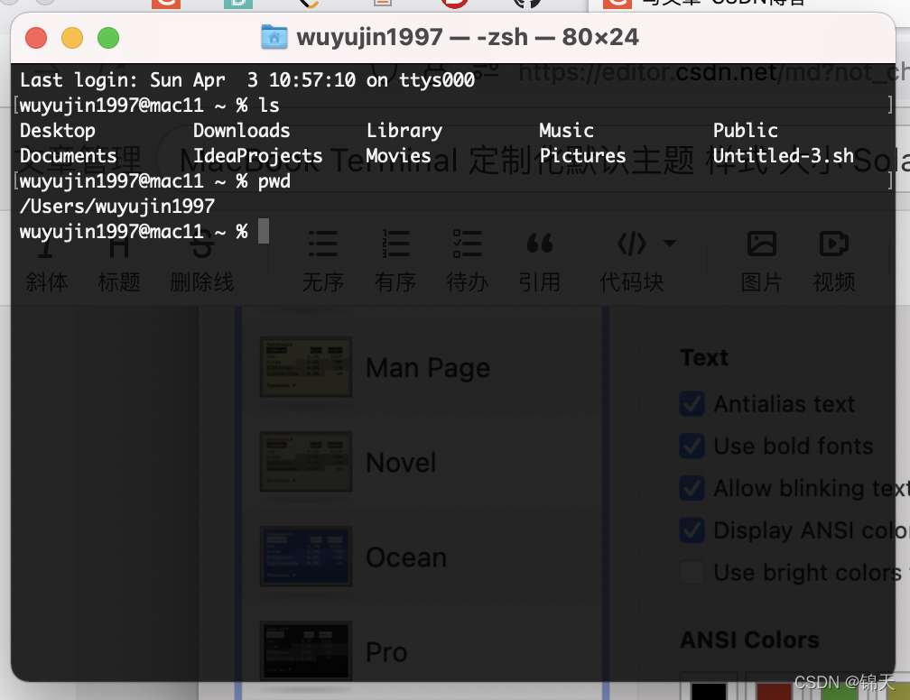Screen dimensions: 910x700
Task: Click 'Downloads' in ls output
Action: coord(241,131)
